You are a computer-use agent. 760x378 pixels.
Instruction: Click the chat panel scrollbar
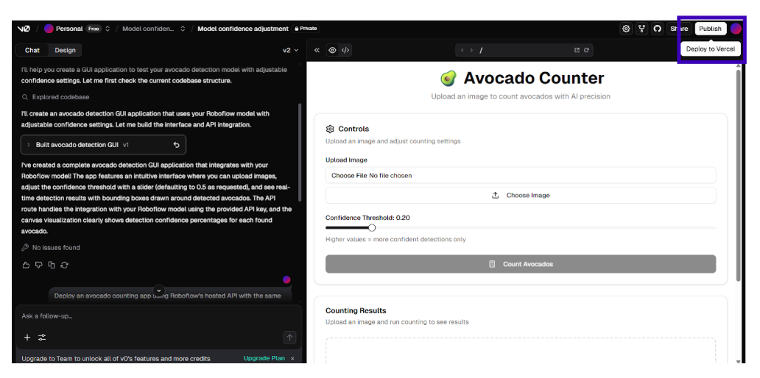click(x=300, y=152)
